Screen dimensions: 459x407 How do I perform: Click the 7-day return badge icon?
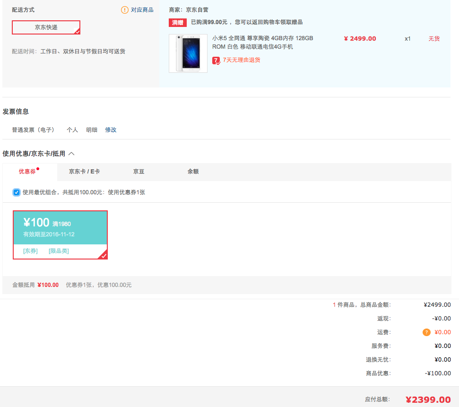click(216, 61)
